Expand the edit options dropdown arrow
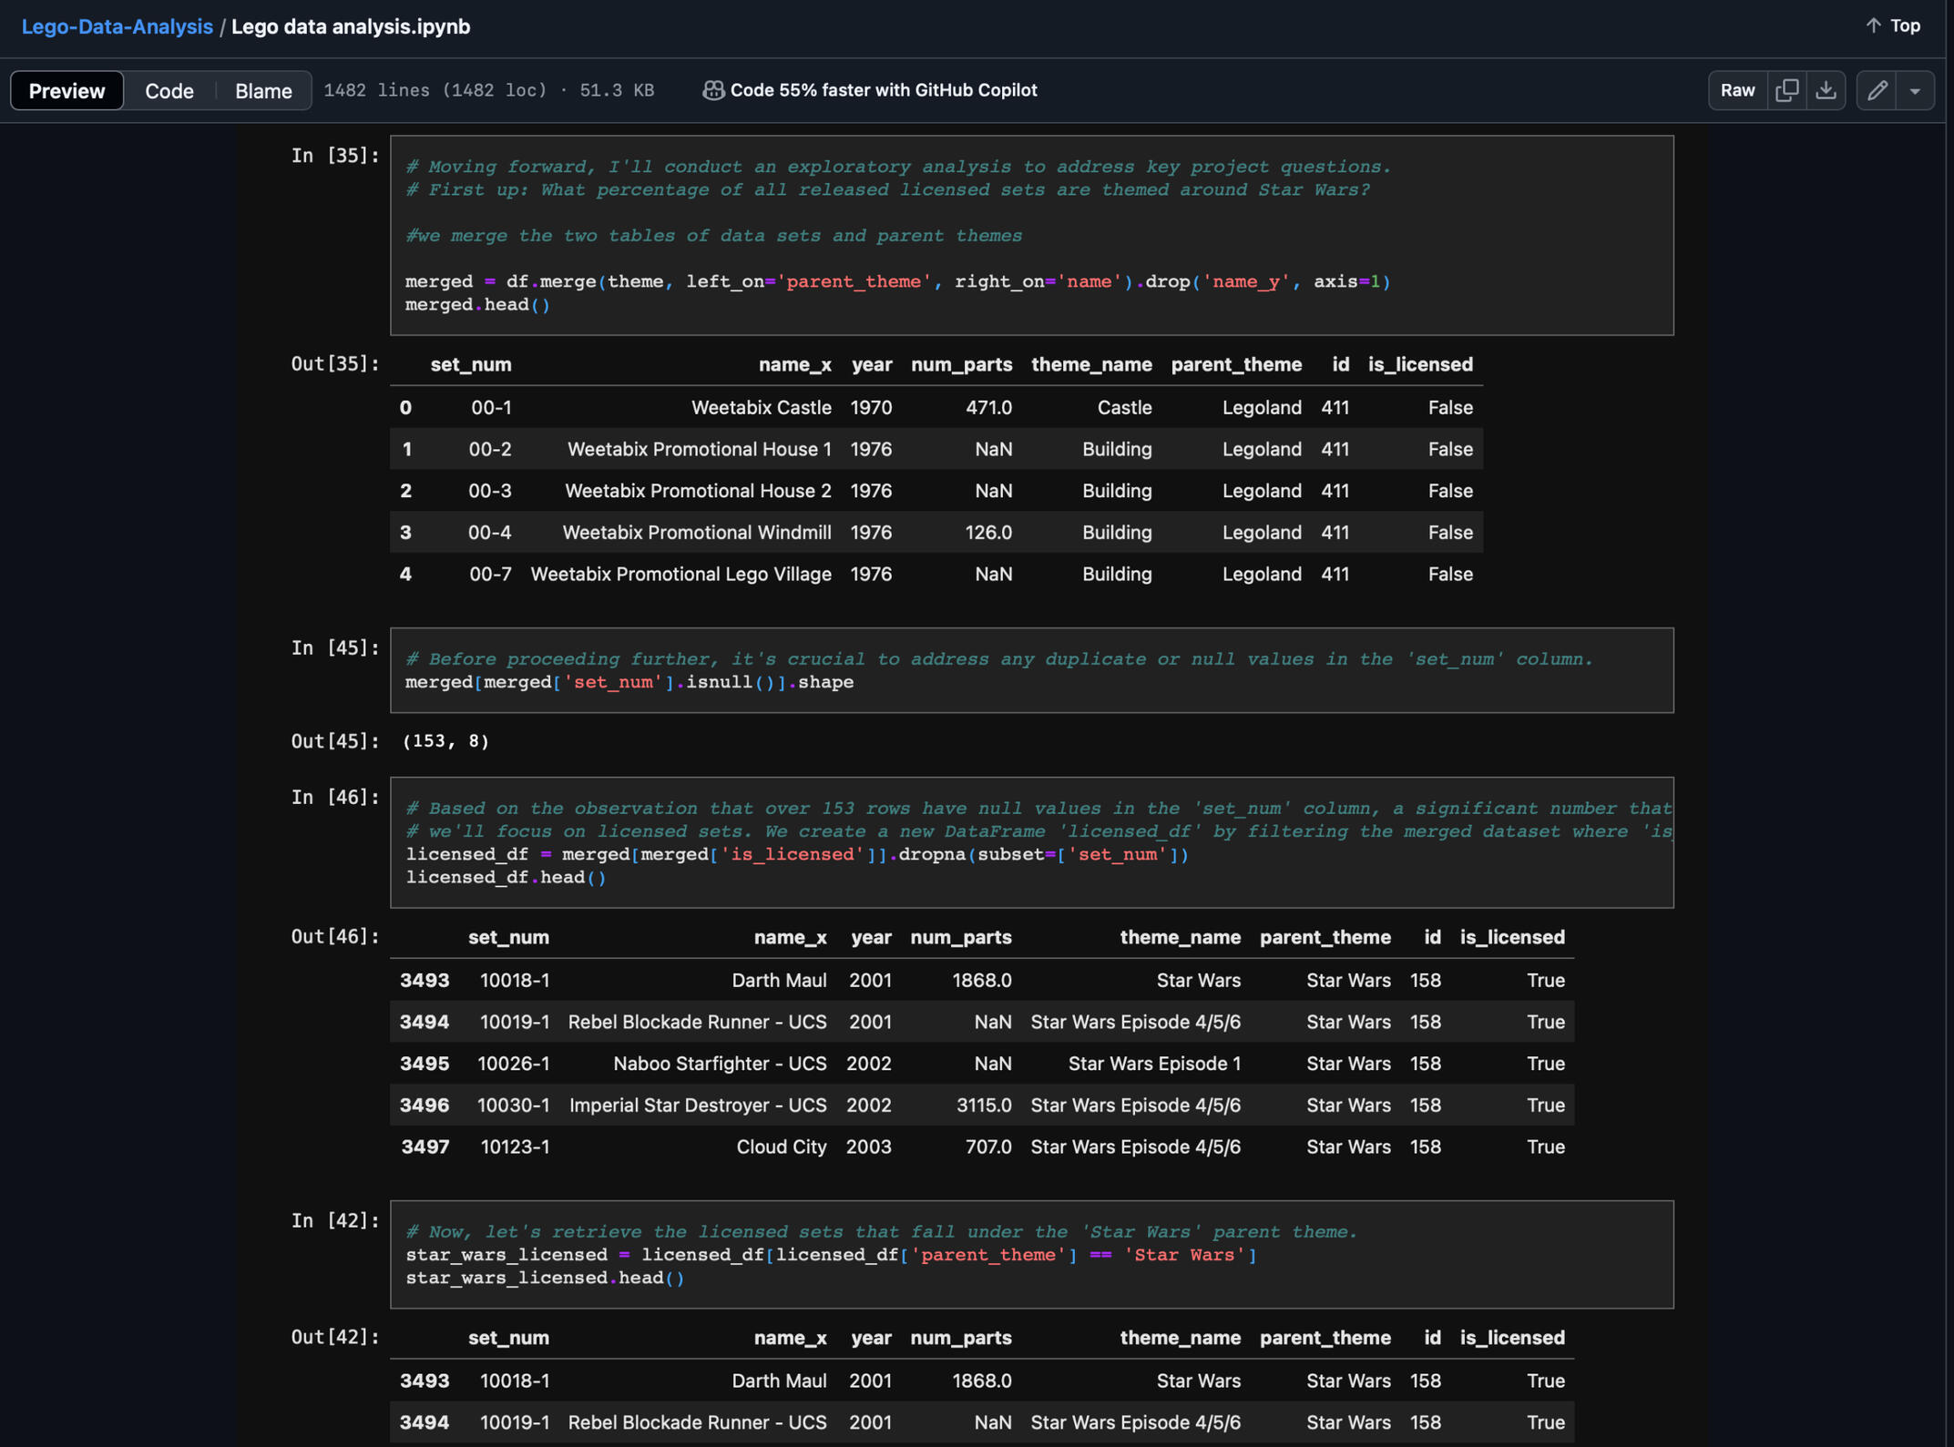This screenshot has height=1447, width=1954. pos(1915,90)
